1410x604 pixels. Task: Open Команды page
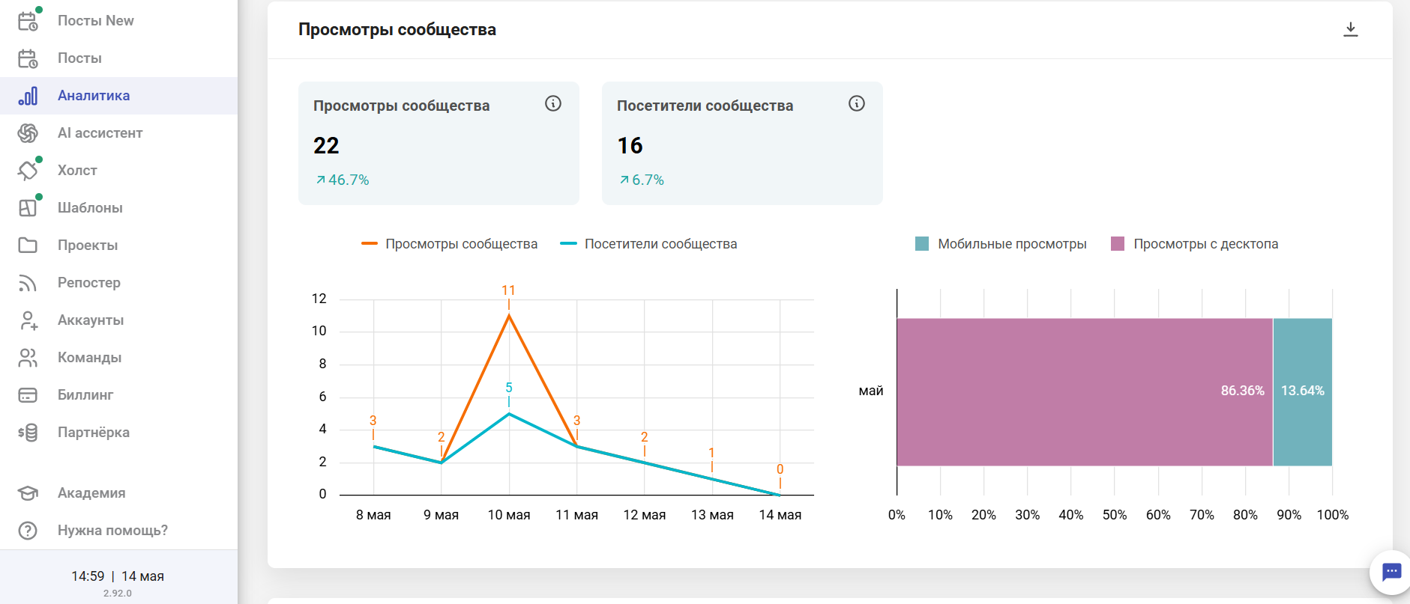pyautogui.click(x=89, y=358)
